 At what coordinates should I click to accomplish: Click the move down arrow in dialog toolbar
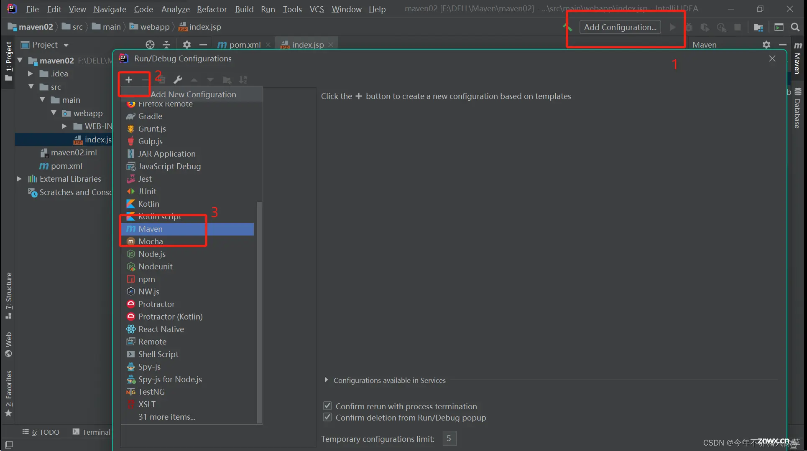pyautogui.click(x=210, y=80)
